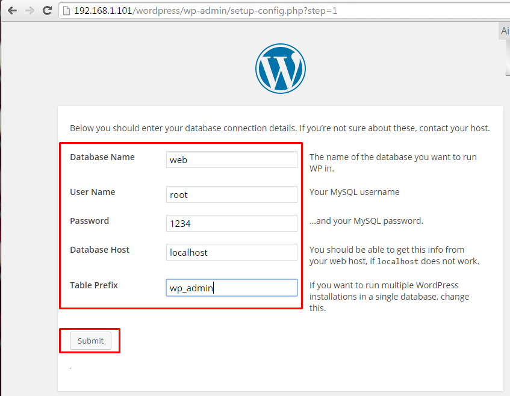Focus the address bar URL

(x=205, y=11)
